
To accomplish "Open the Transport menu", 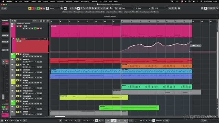I will pyautogui.click(x=60, y=1).
